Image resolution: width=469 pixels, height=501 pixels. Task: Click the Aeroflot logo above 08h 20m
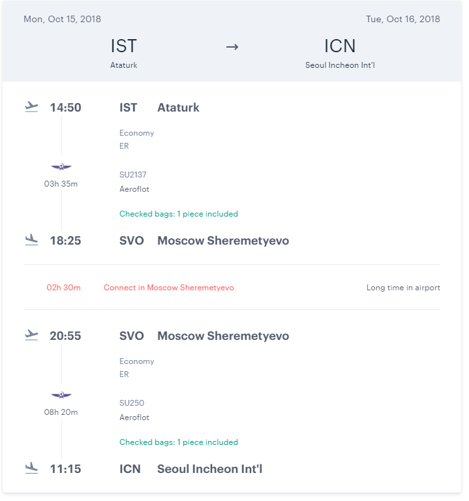tap(61, 396)
